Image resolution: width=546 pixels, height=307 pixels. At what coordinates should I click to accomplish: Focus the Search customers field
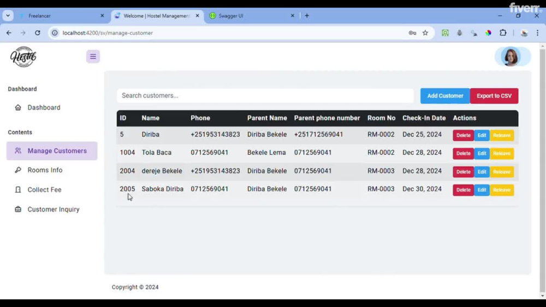(x=265, y=95)
